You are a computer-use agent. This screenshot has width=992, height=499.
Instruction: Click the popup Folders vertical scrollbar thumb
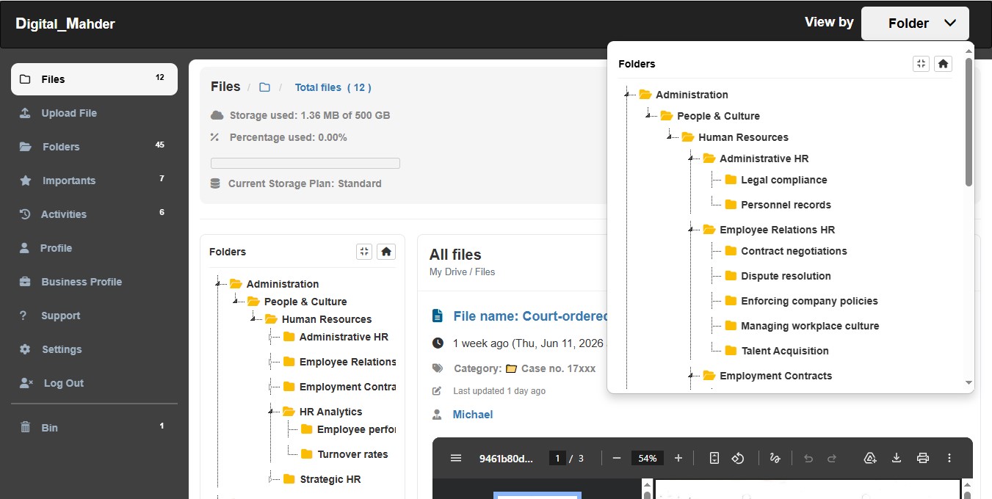click(969, 121)
